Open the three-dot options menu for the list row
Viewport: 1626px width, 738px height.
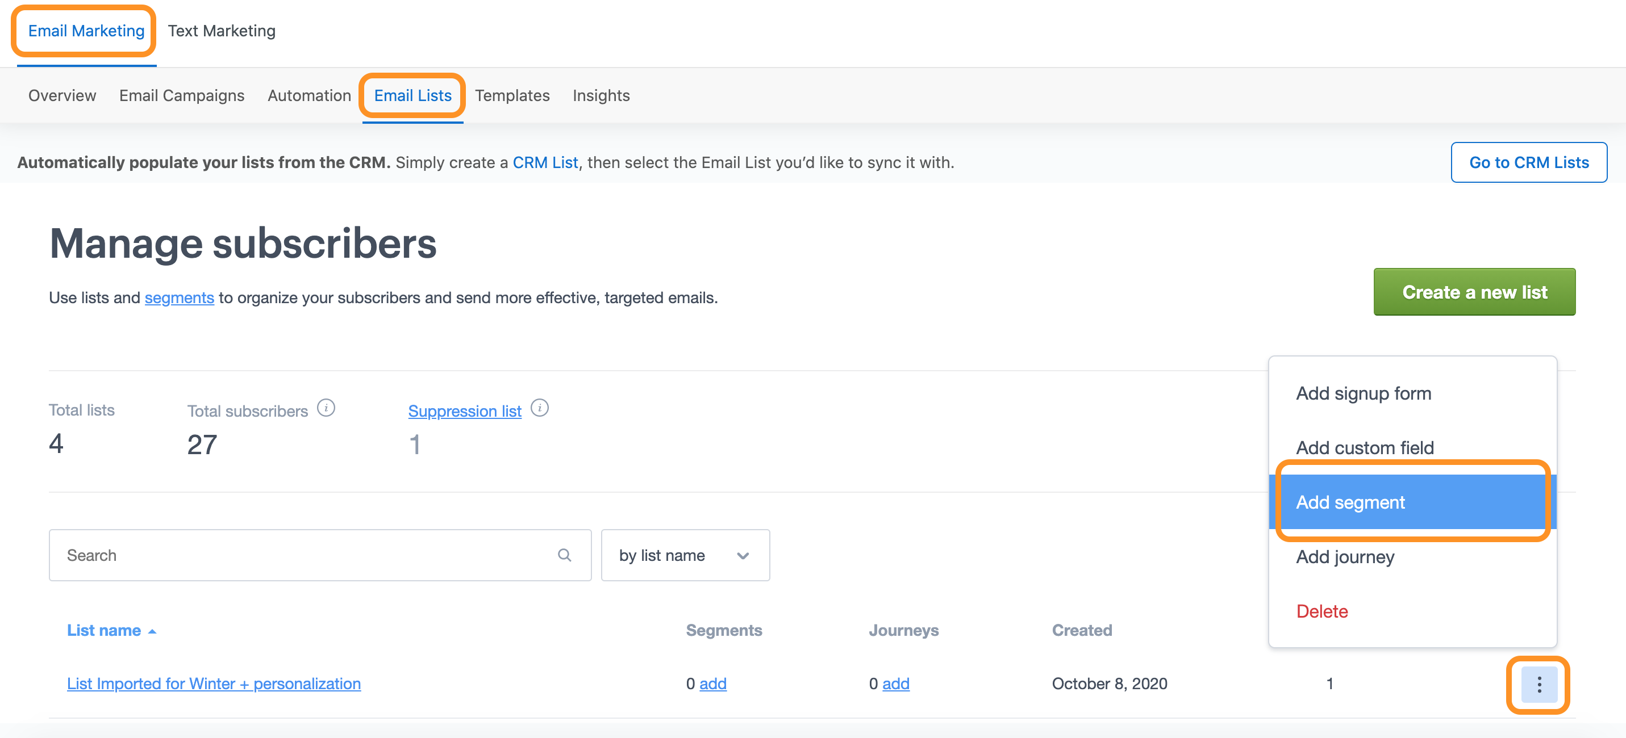coord(1539,685)
